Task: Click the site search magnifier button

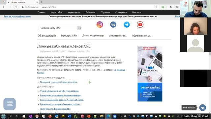Action: click(x=79, y=28)
